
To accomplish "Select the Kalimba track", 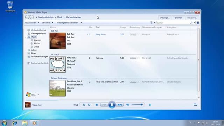I will [99, 58].
